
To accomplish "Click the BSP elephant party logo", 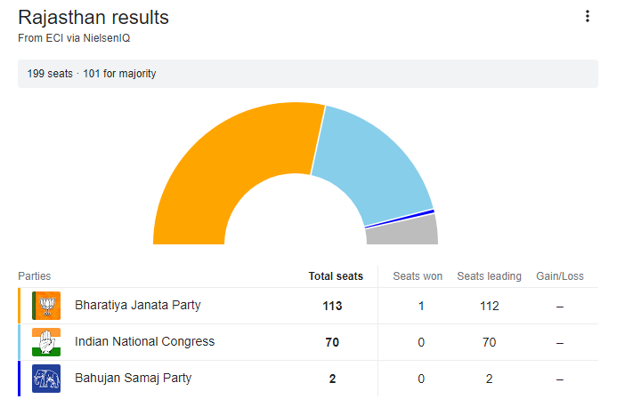I will coord(46,379).
